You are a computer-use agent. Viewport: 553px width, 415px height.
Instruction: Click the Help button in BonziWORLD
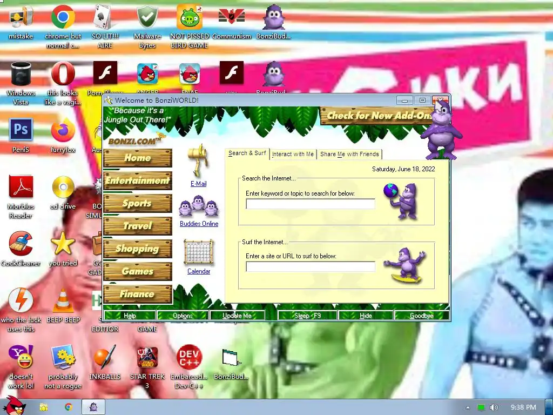(130, 316)
